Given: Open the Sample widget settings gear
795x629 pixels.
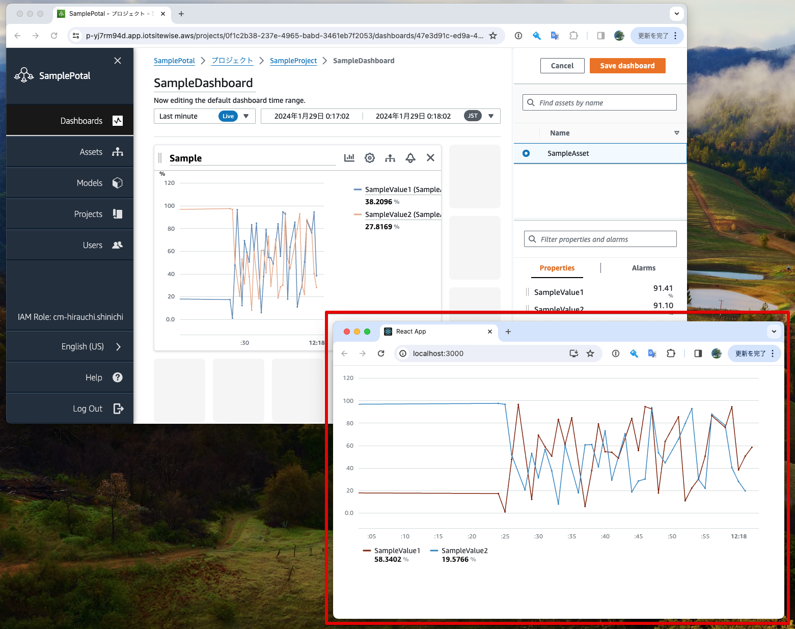Looking at the screenshot, I should click(x=370, y=158).
